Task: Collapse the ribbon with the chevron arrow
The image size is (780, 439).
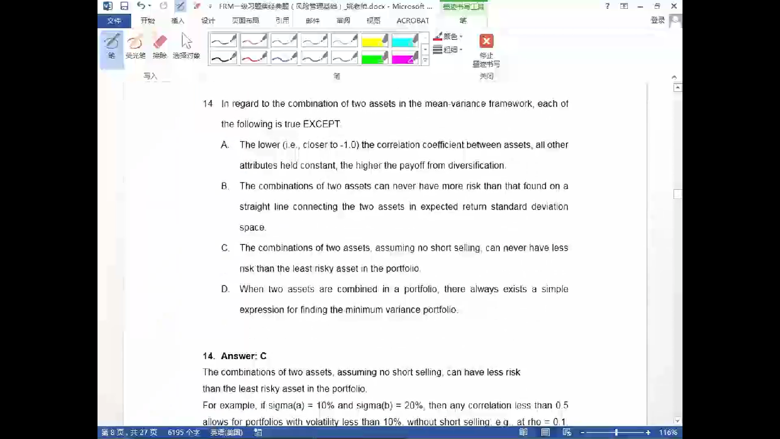Action: pyautogui.click(x=674, y=77)
